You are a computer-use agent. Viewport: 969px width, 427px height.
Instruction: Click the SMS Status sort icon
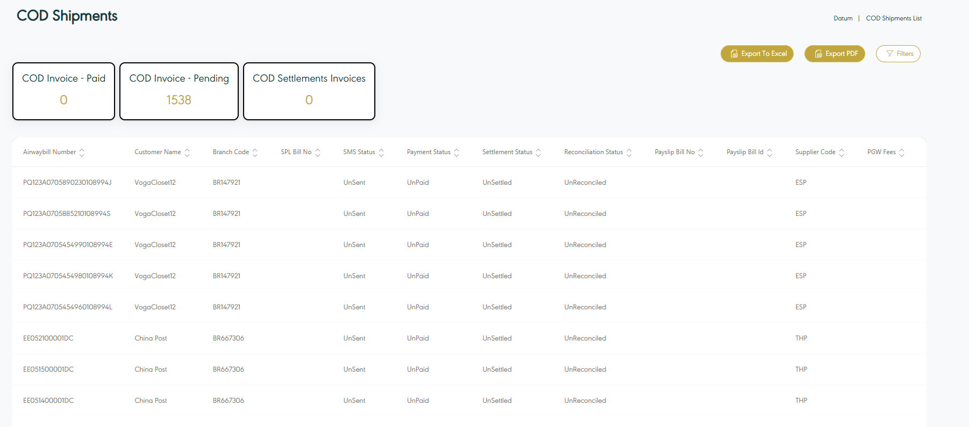[381, 153]
